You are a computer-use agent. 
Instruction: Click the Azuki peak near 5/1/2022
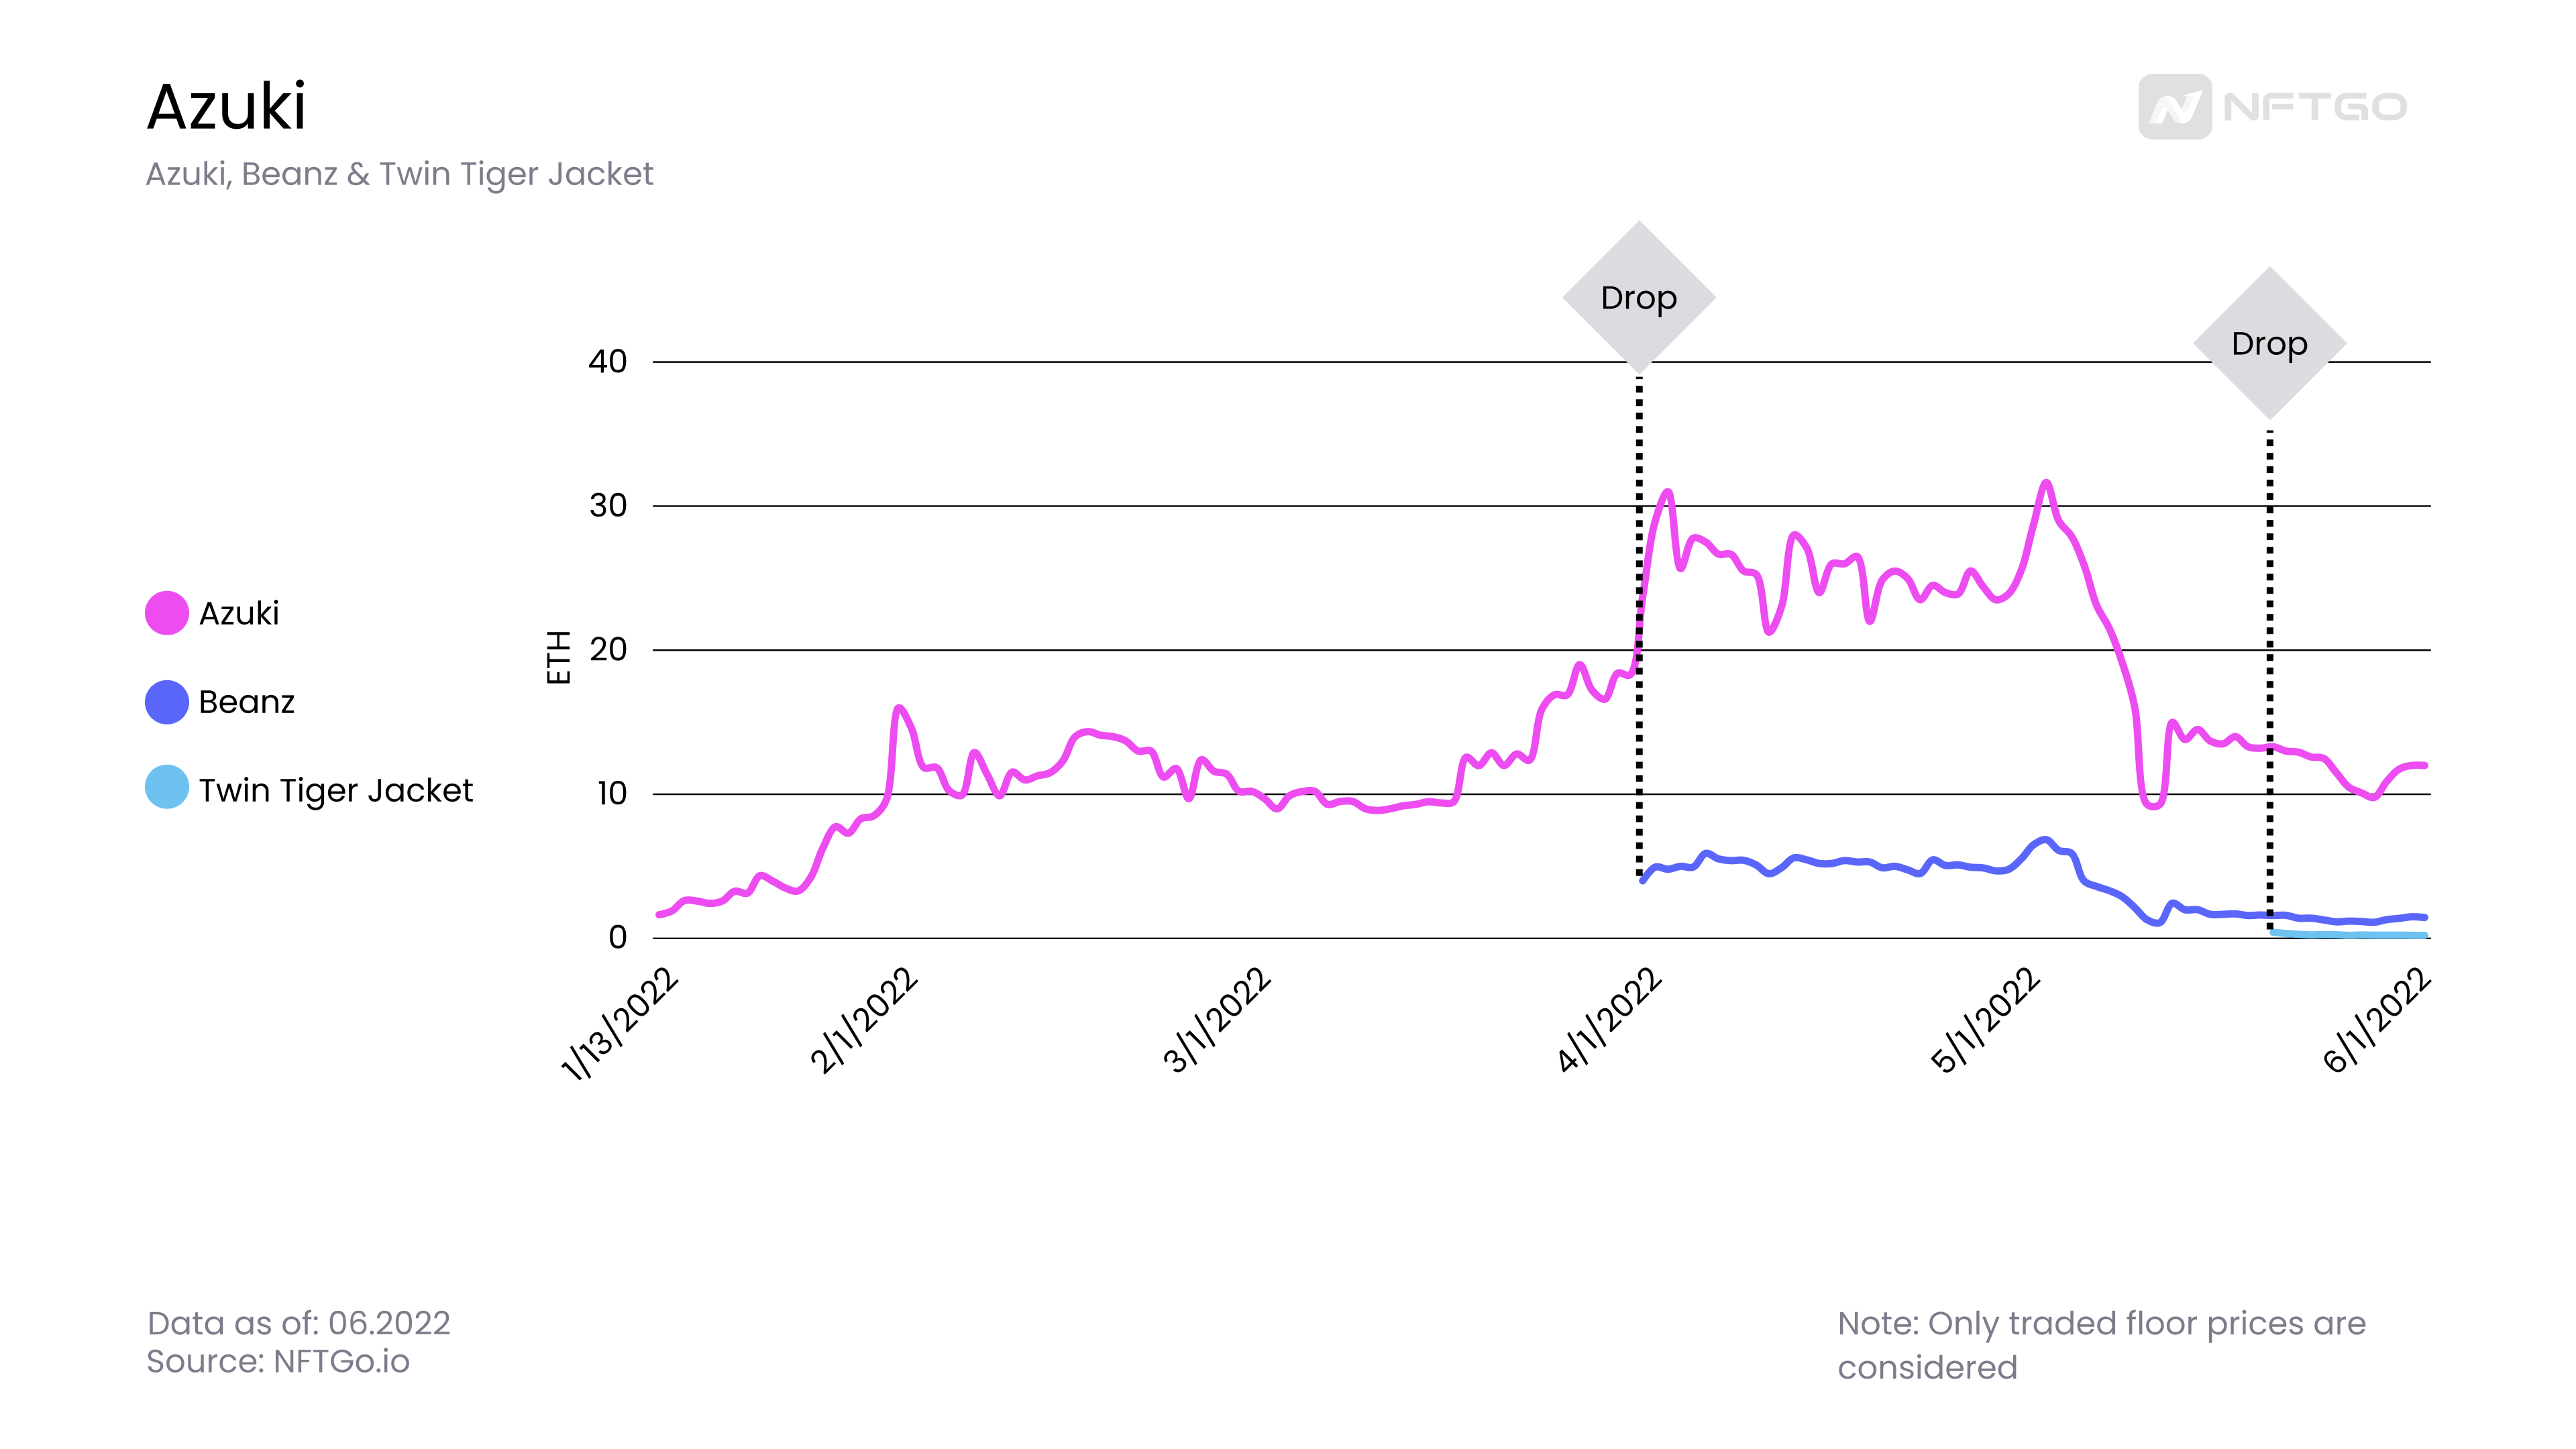[x=2046, y=484]
